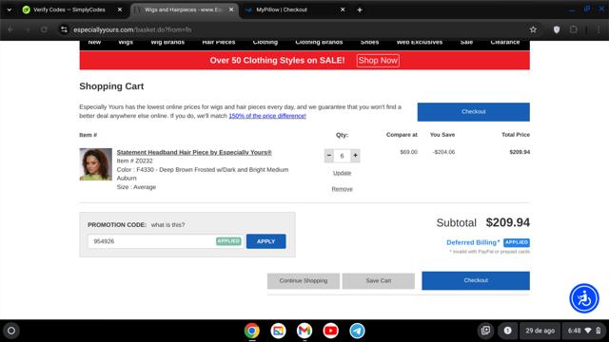Open Chrome from the shelf
The image size is (609, 342).
[x=251, y=331]
